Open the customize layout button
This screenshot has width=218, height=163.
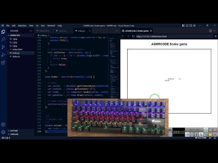(194, 25)
